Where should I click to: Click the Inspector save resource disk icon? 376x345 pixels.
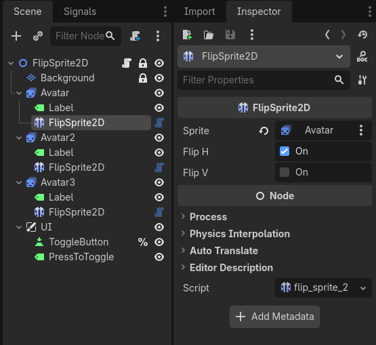[x=230, y=35]
